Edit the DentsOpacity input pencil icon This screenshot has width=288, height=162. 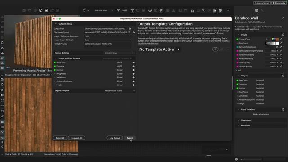[x=281, y=63]
